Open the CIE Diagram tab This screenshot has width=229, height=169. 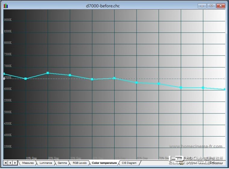(x=129, y=163)
